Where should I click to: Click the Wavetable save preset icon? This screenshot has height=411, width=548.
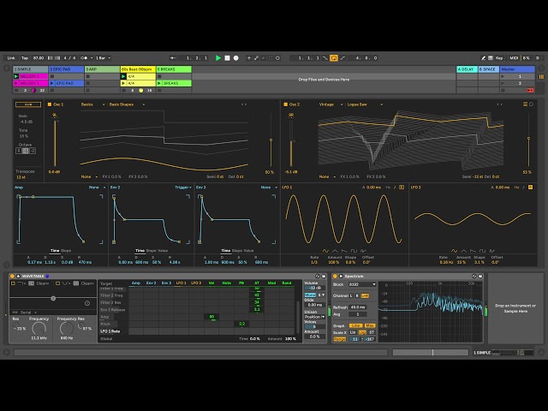pyautogui.click(x=324, y=276)
